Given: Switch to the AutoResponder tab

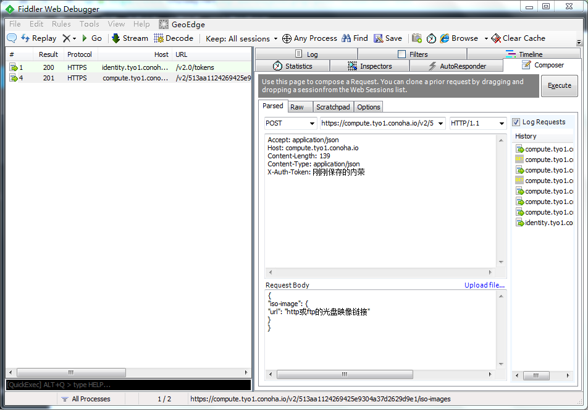Looking at the screenshot, I should (457, 66).
